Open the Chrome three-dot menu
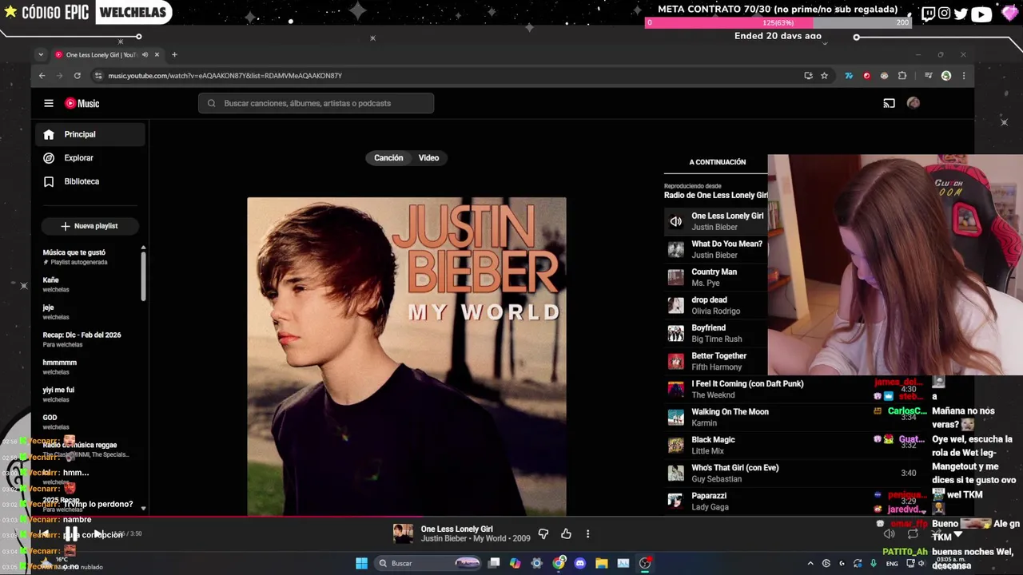The image size is (1023, 575). point(964,76)
